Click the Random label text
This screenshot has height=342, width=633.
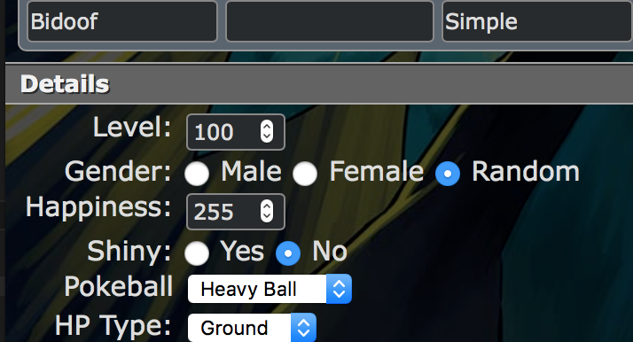point(526,171)
